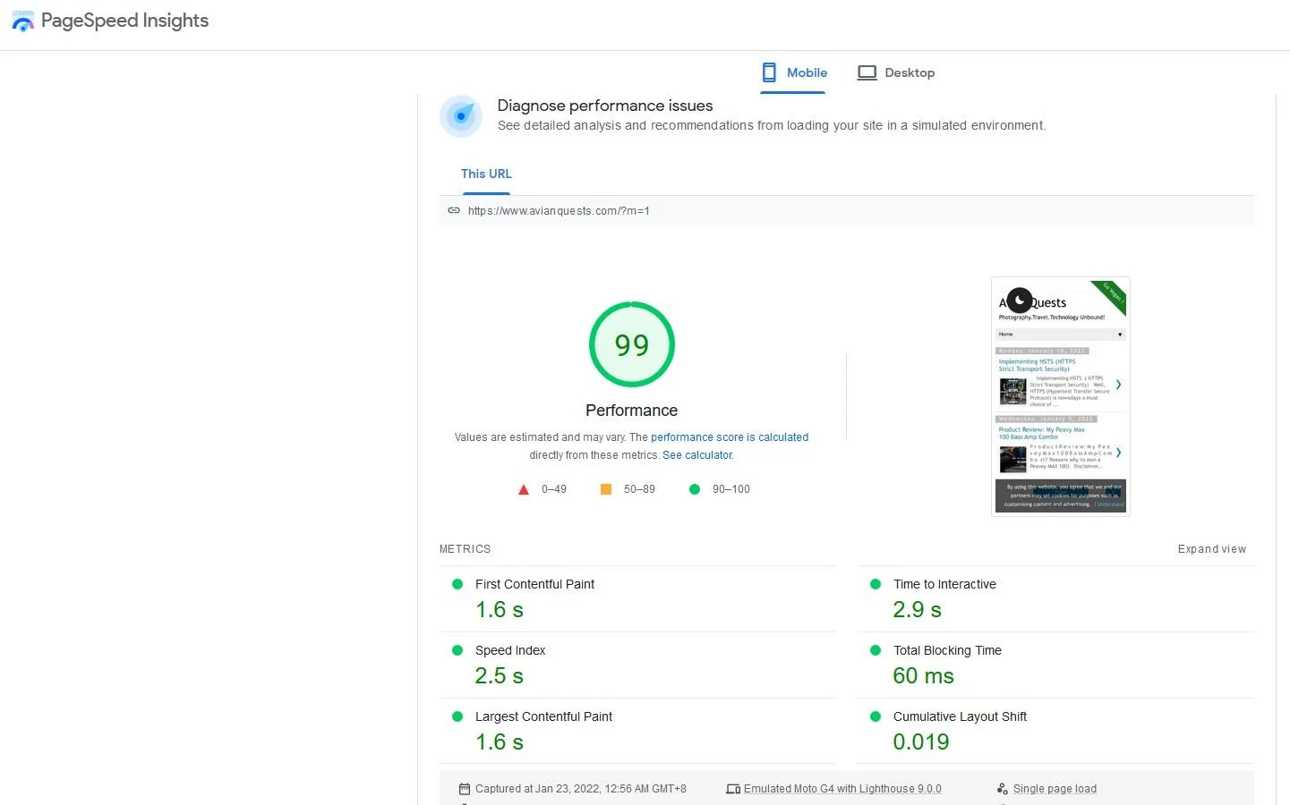Click the calendar icon beside Captured date
The height and width of the screenshot is (805, 1290).
(x=465, y=789)
